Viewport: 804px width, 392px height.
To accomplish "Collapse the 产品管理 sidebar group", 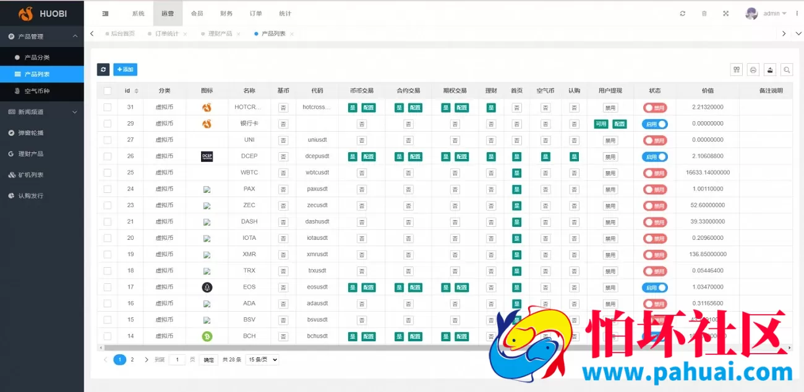I will tap(41, 36).
